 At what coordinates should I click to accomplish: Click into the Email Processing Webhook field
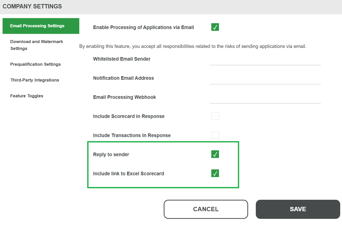click(x=265, y=99)
